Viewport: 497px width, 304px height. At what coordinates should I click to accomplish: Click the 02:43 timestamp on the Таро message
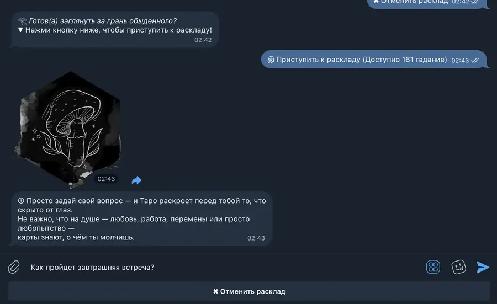click(x=256, y=238)
